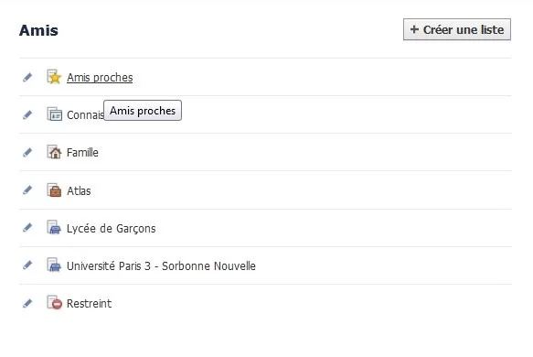Click the pencil icon beside Famille
This screenshot has width=533, height=357.
coord(27,152)
